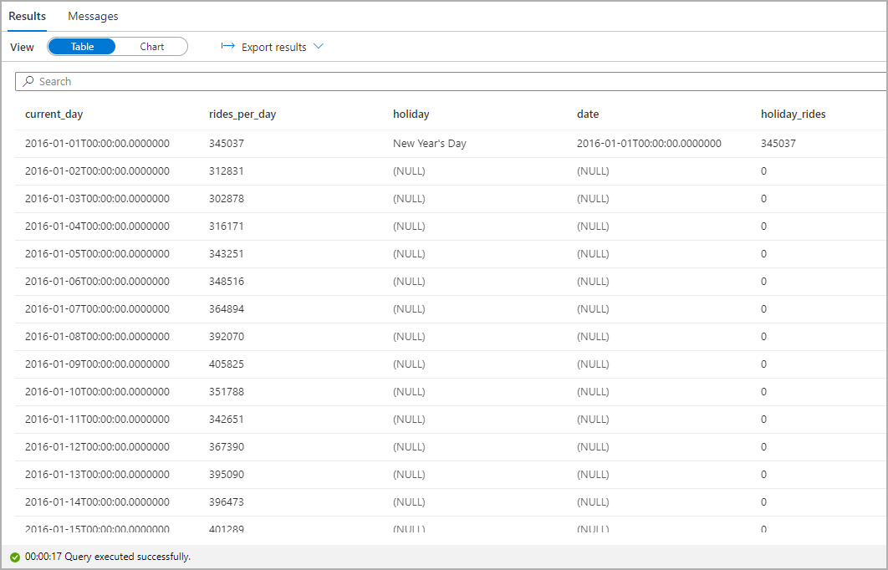Sort results by the holiday_rides column header

[x=794, y=114]
